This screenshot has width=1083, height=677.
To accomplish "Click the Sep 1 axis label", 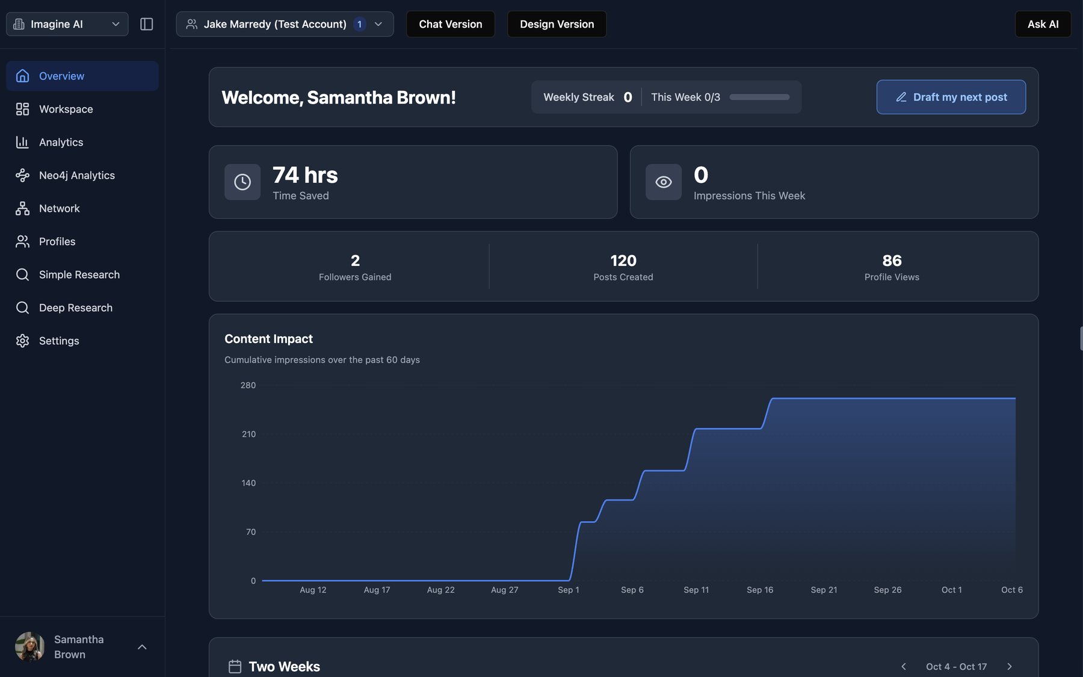I will pyautogui.click(x=569, y=590).
